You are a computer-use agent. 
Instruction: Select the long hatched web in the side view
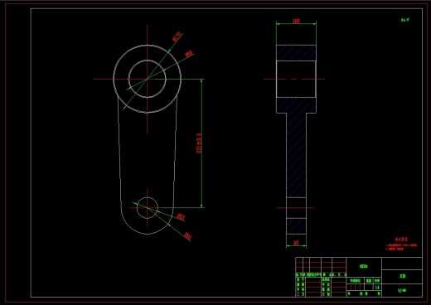point(296,155)
